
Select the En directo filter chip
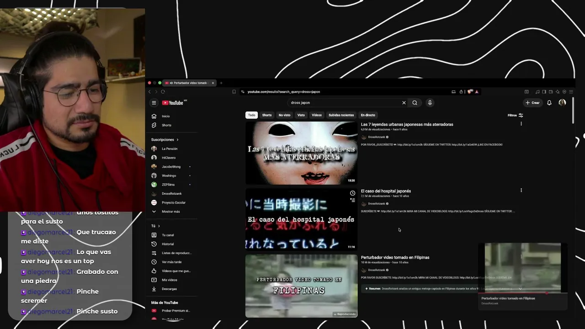pos(368,115)
